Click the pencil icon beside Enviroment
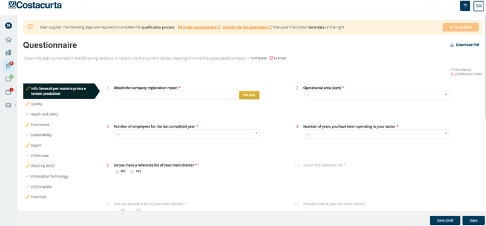 click(x=28, y=124)
